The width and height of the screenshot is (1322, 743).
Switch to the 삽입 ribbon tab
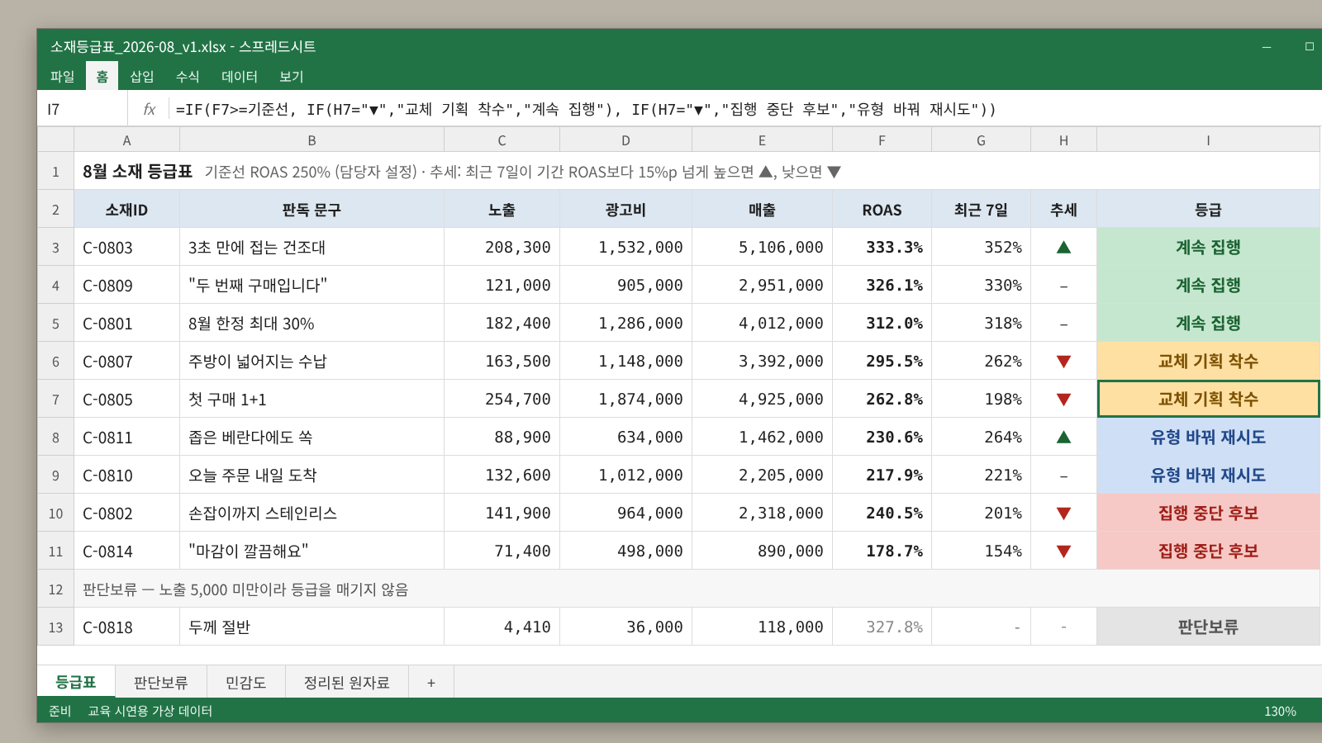point(142,77)
